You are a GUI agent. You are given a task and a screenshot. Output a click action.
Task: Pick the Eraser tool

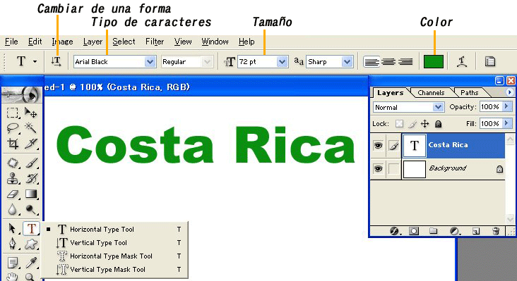pos(13,194)
